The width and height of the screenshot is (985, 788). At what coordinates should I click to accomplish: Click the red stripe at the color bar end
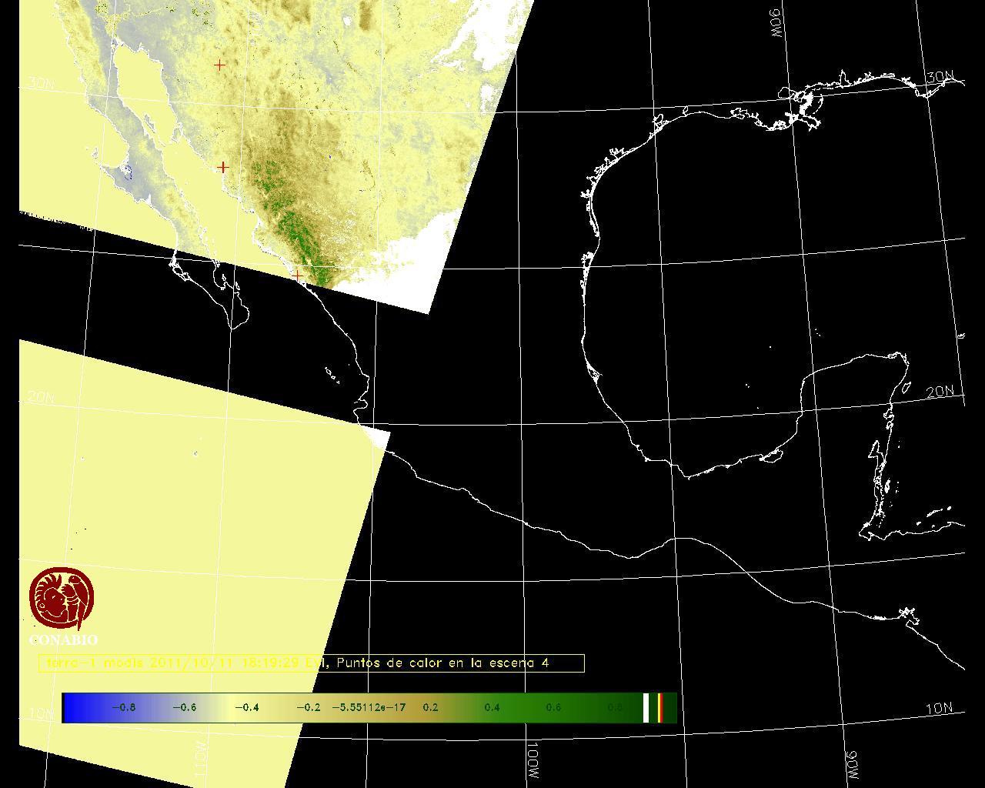tap(660, 708)
